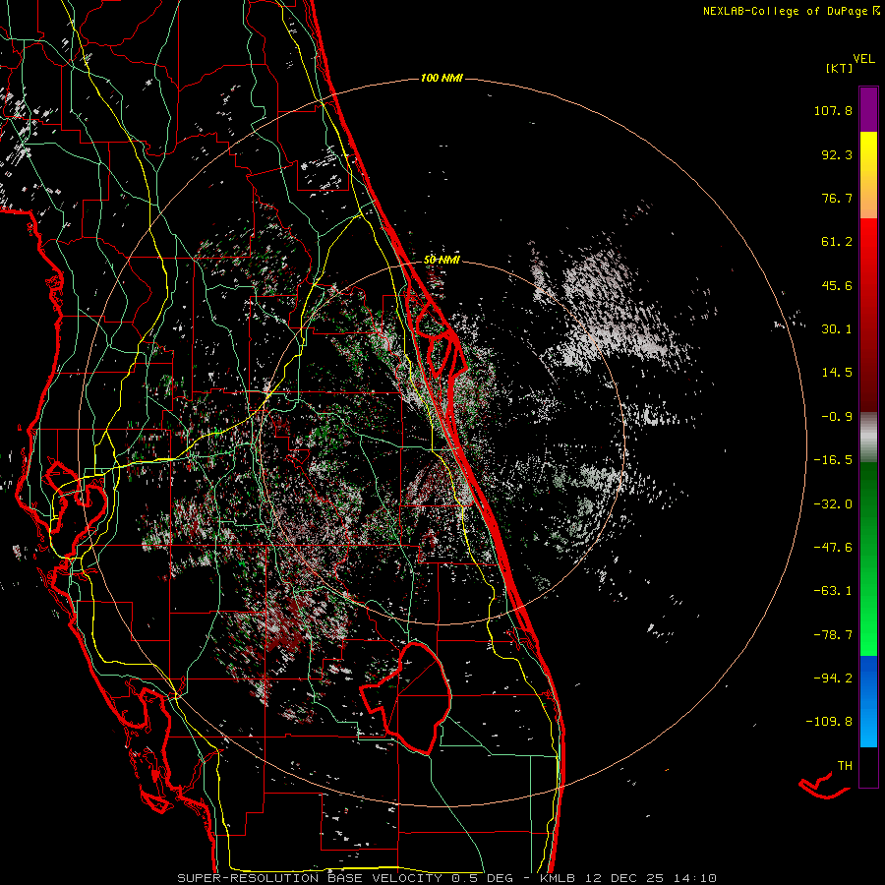Click the 30.1 velocity scale value
Image resolution: width=885 pixels, height=885 pixels.
[x=837, y=329]
